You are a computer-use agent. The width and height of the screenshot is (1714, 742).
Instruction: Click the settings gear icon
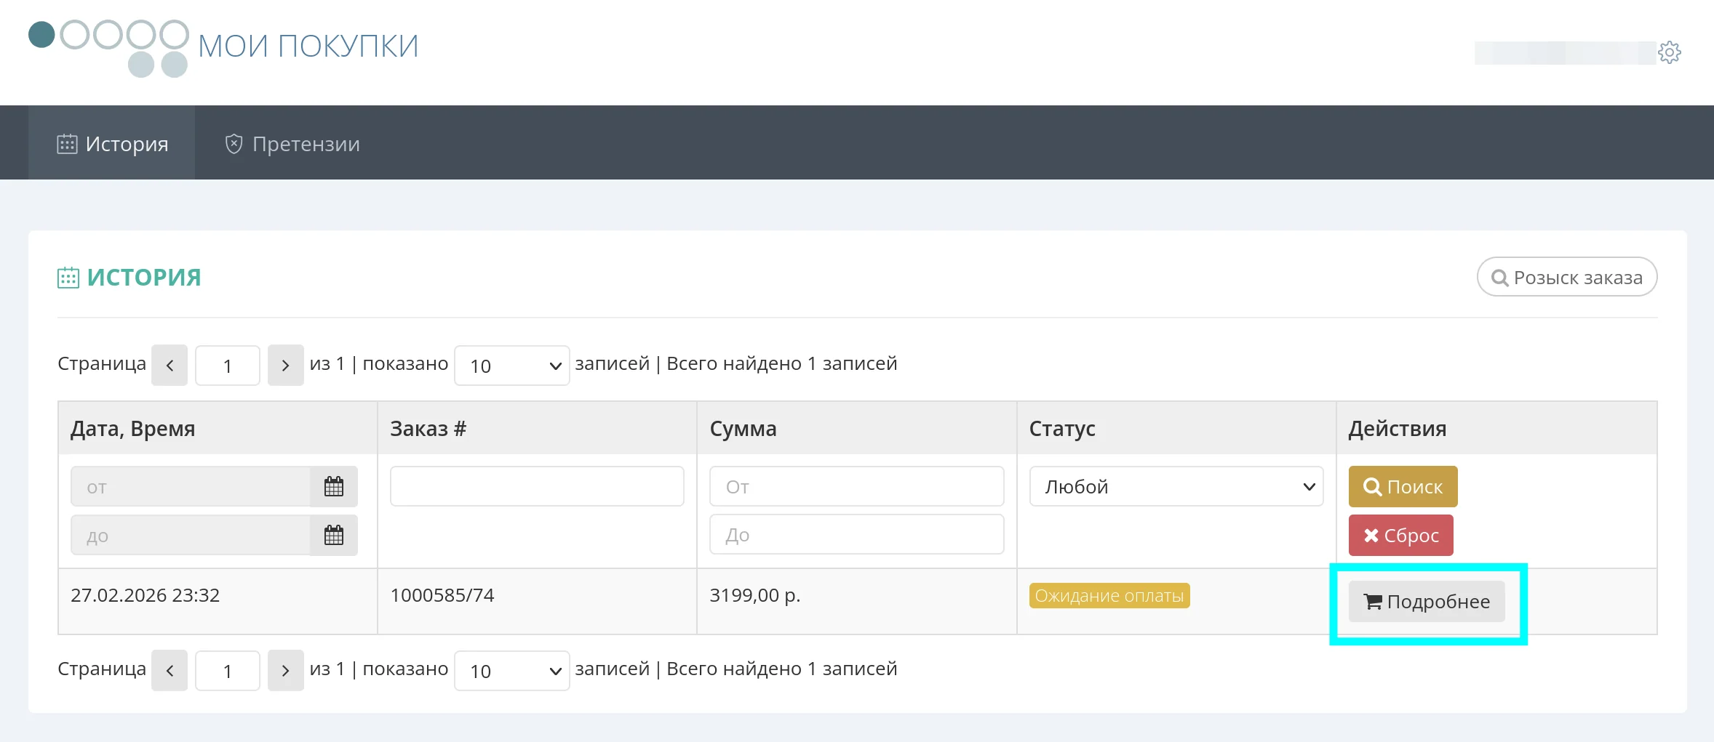(1669, 52)
